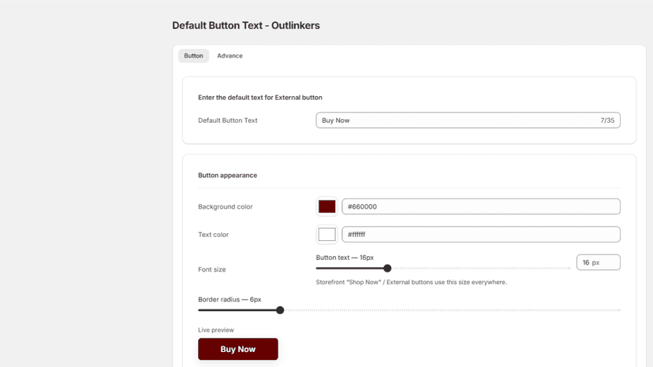Viewport: 653px width, 367px height.
Task: Click the 'Button appearance' section heading
Action: [x=227, y=175]
